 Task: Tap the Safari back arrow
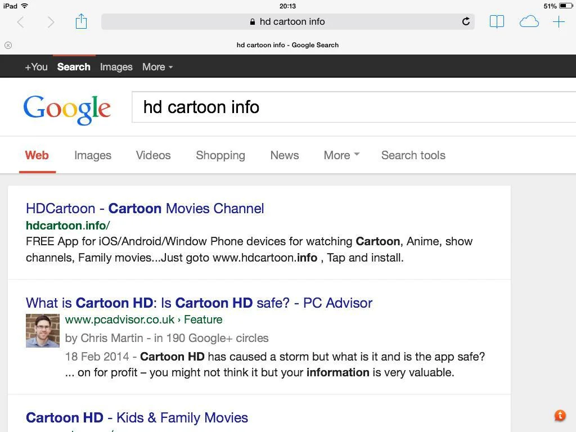click(x=21, y=22)
